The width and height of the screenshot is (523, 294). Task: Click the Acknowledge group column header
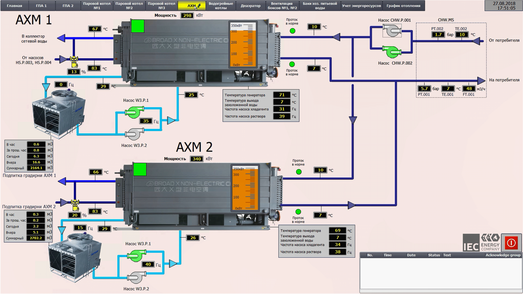click(x=503, y=255)
